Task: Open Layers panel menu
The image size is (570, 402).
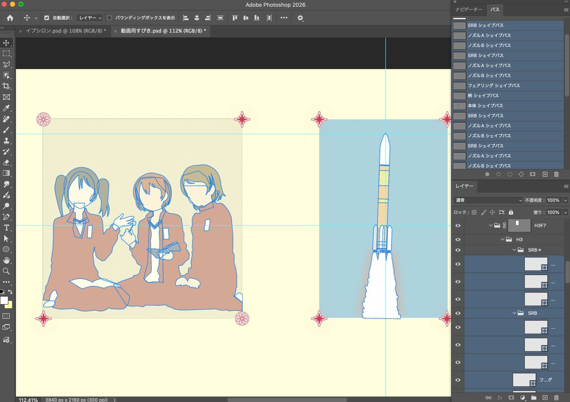Action: tap(566, 187)
